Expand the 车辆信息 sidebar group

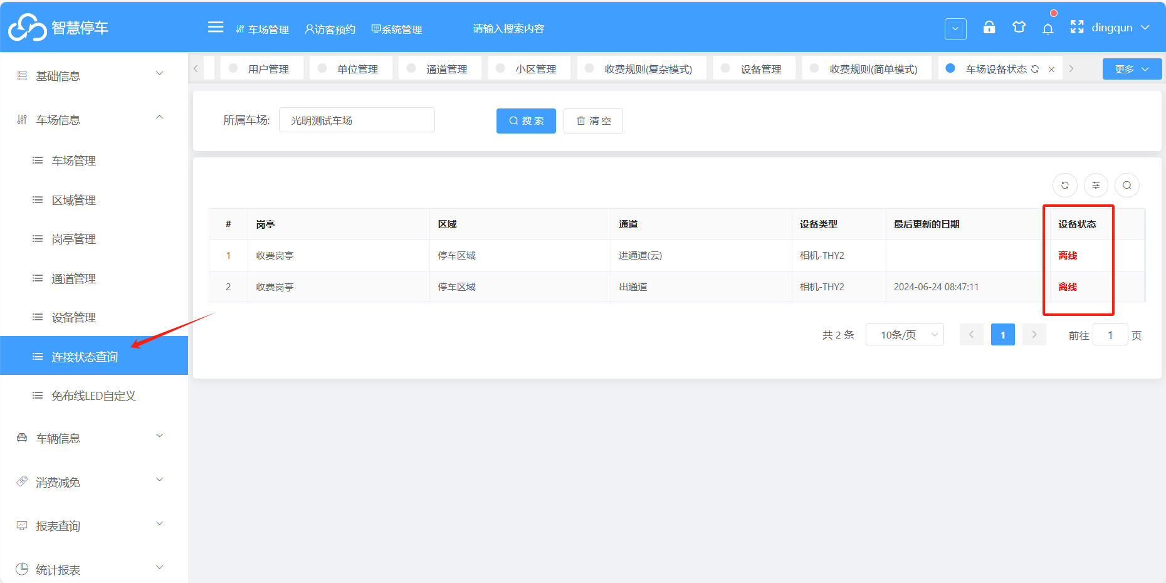click(x=94, y=438)
